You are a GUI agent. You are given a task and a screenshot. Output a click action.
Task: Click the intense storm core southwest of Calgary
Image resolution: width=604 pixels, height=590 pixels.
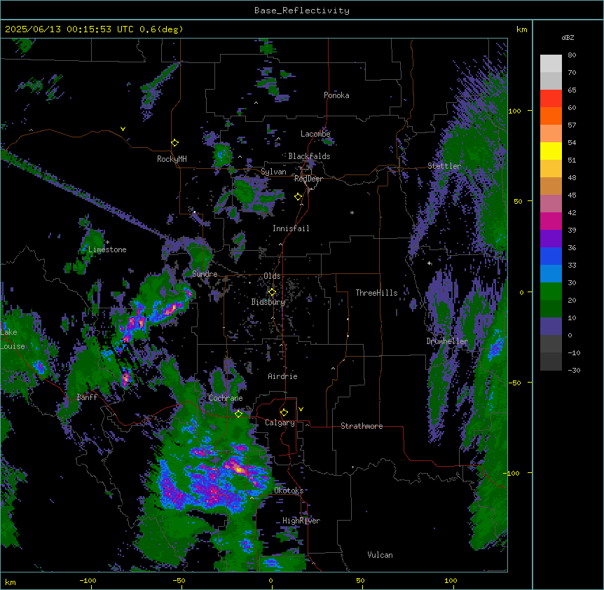[x=240, y=469]
